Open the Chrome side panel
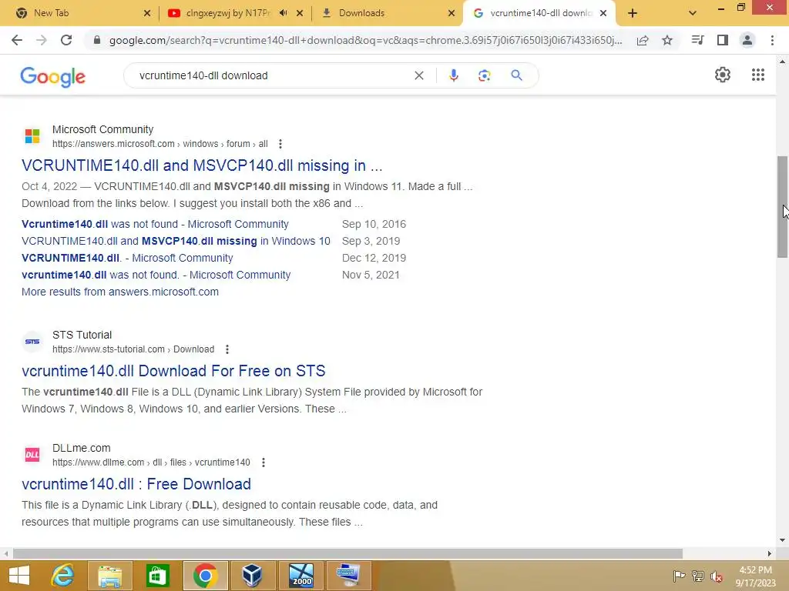789x591 pixels. [x=723, y=40]
